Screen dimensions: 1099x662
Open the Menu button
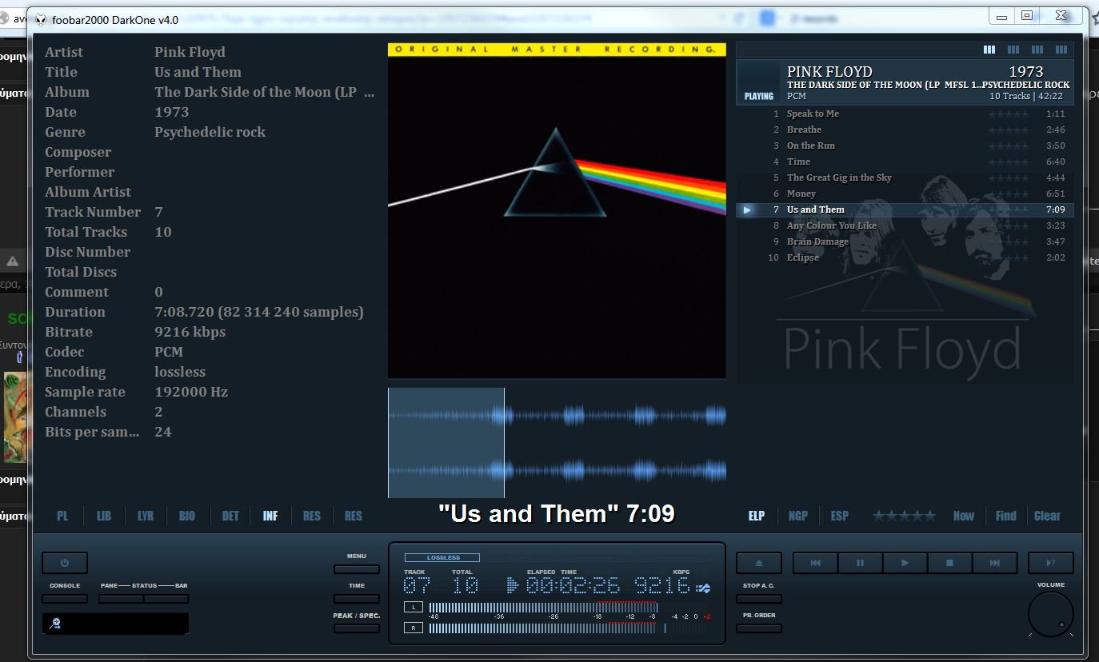click(x=357, y=569)
